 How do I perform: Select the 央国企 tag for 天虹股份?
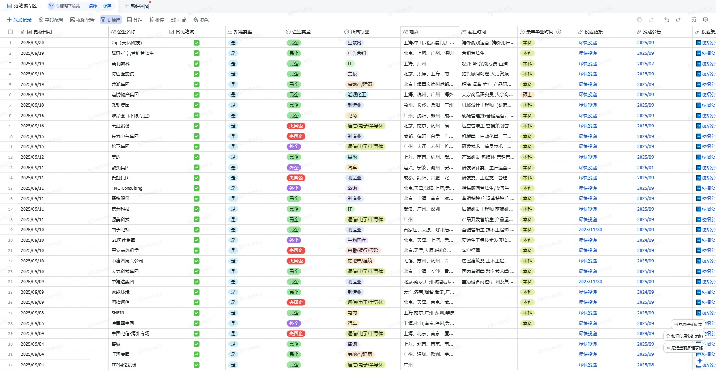pos(296,126)
